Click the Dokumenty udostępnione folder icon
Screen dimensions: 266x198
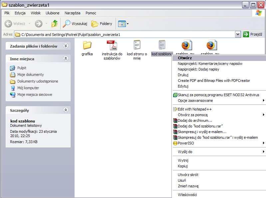tap(13, 82)
